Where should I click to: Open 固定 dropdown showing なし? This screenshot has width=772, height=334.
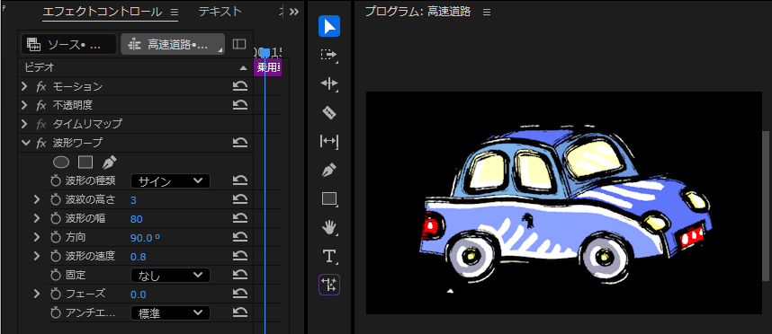170,275
